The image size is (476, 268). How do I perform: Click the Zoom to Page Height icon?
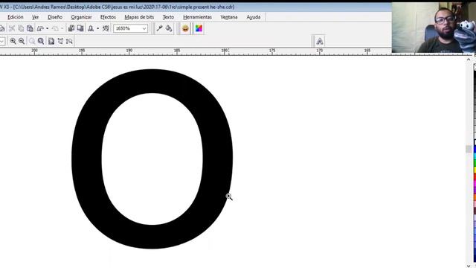tap(69, 41)
